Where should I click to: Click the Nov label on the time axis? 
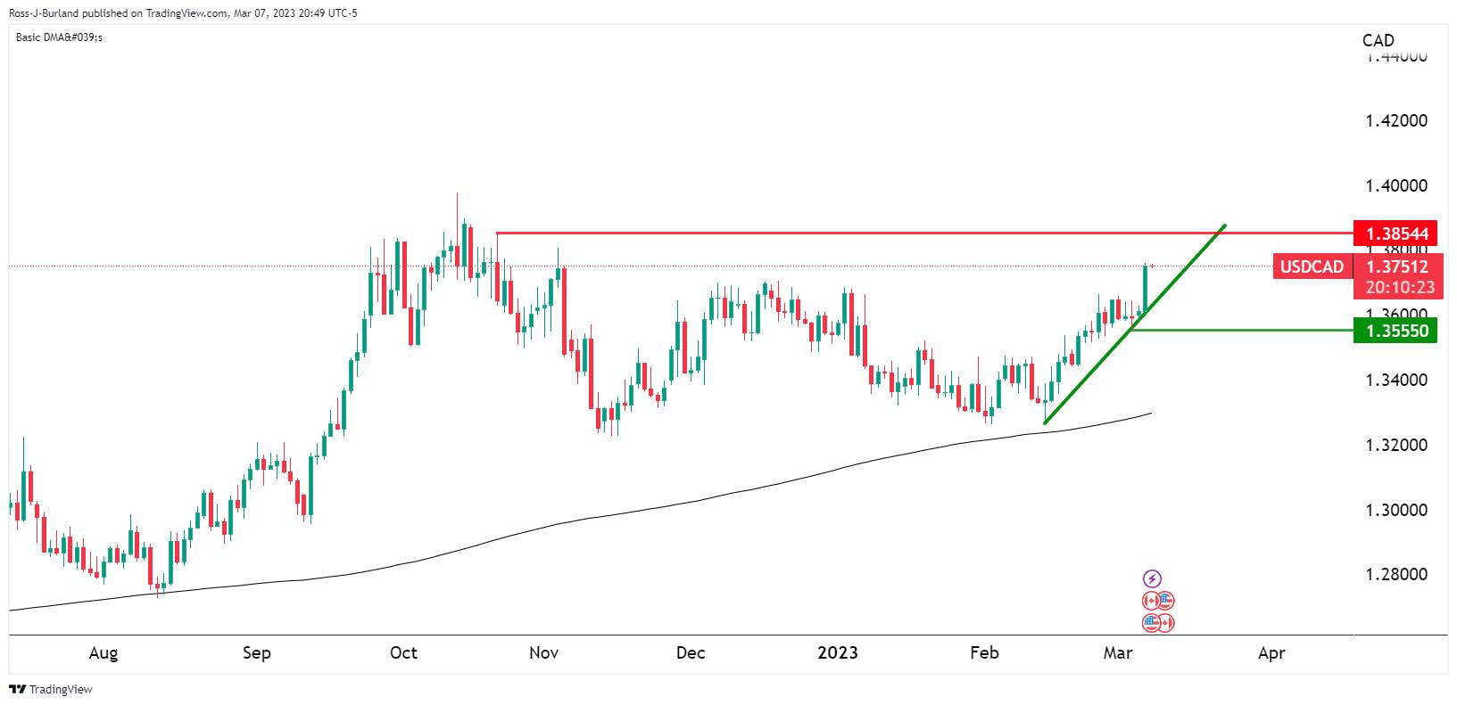543,653
